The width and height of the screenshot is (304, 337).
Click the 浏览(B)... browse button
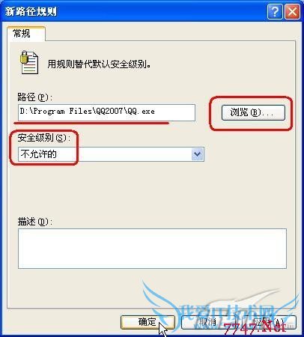(x=253, y=112)
